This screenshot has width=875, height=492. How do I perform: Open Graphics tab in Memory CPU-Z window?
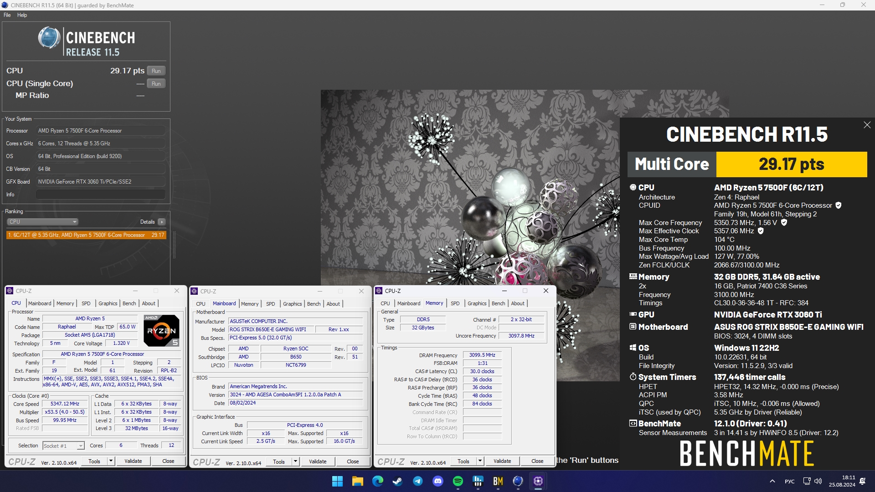[x=477, y=303]
